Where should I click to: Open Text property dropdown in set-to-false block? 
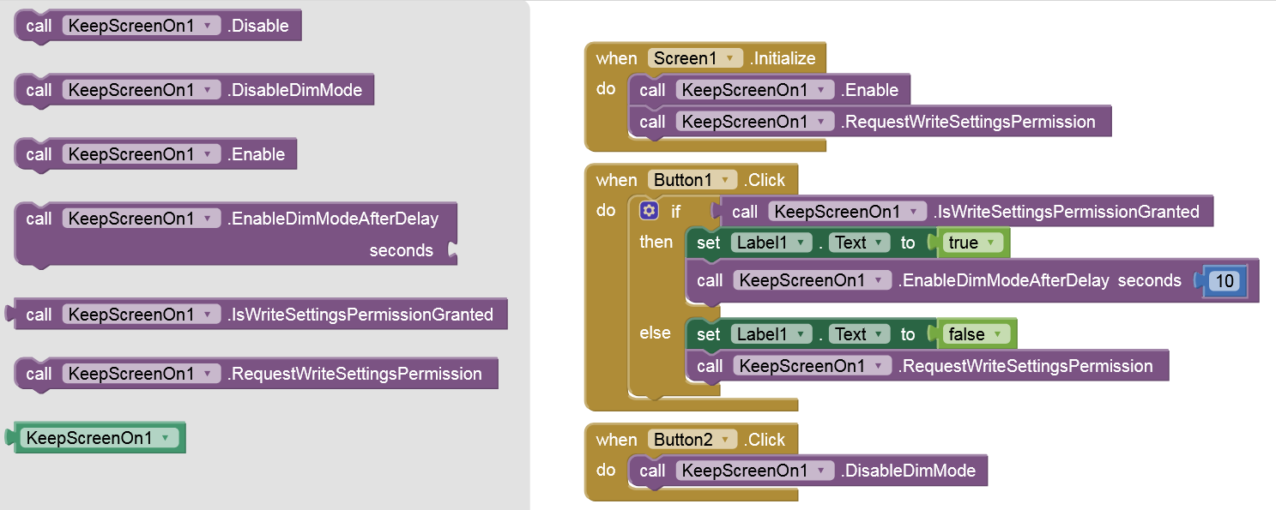(x=878, y=334)
